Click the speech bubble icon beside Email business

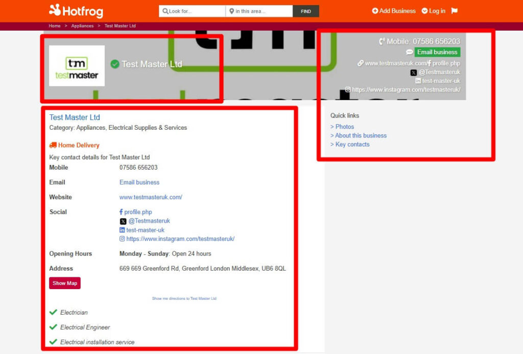point(409,52)
